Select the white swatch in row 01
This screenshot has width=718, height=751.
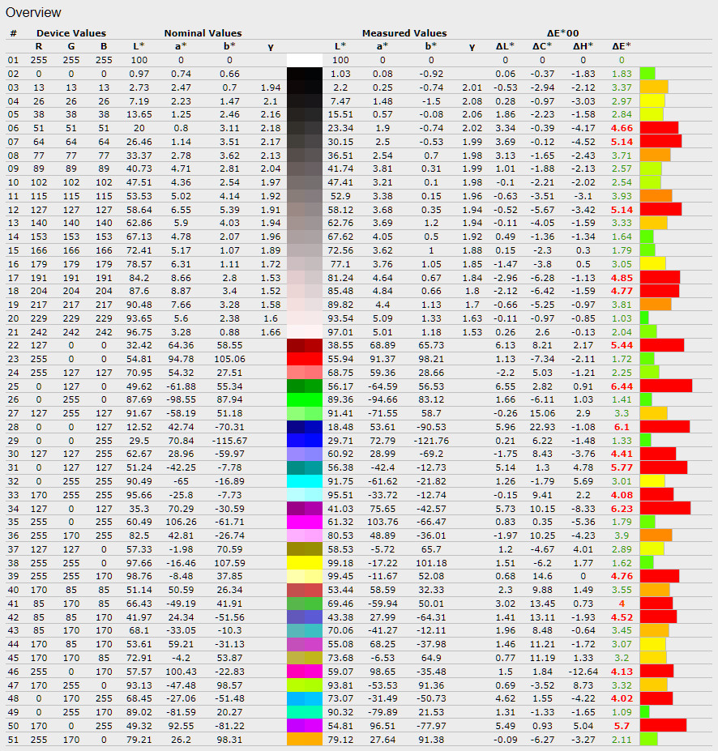click(304, 60)
